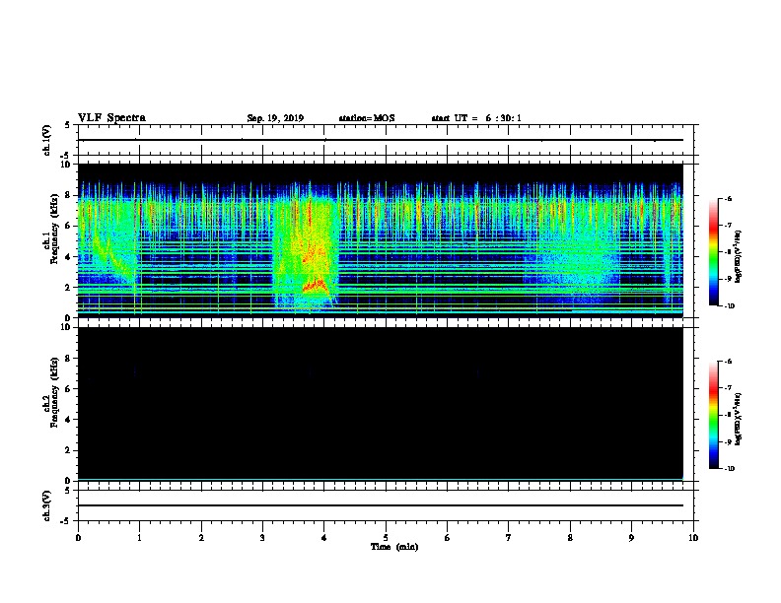Viewport: 781px width, 603px height.
Task: Click the "6" kHz tick on ch.2 frequency axis
Action: click(x=69, y=388)
